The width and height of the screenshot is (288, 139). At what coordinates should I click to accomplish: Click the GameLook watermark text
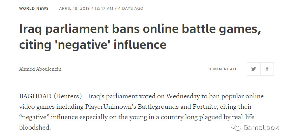pyautogui.click(x=261, y=127)
